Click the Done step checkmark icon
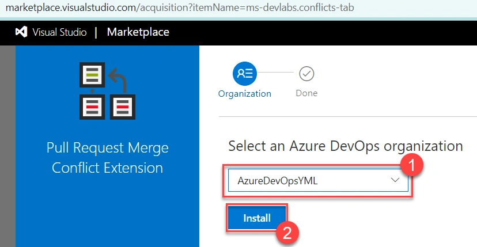Image resolution: width=477 pixels, height=247 pixels. tap(306, 74)
